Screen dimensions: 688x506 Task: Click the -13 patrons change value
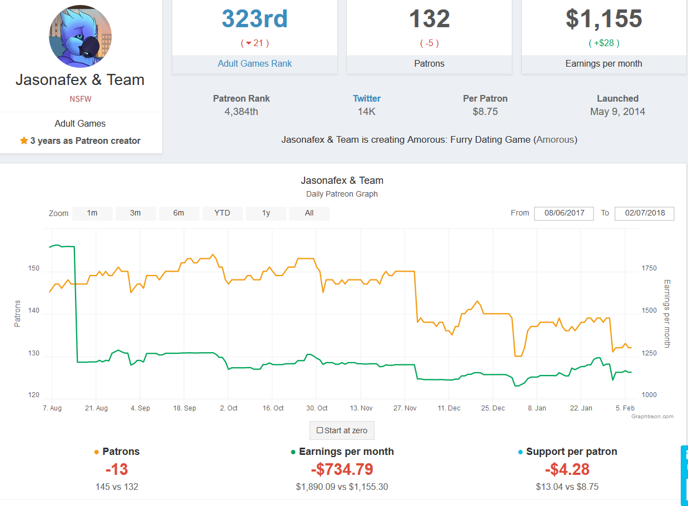117,469
